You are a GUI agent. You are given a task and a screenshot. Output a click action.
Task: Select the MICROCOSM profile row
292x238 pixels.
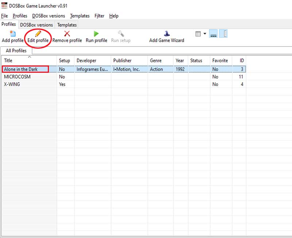coord(124,77)
